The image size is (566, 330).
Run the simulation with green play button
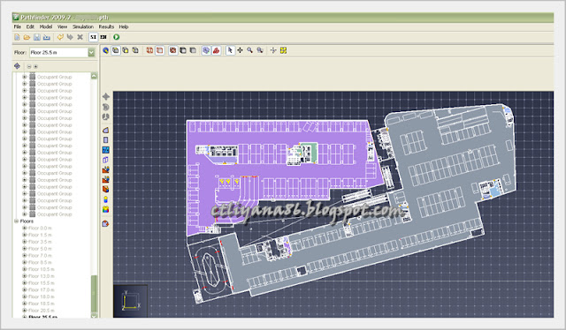(x=116, y=37)
